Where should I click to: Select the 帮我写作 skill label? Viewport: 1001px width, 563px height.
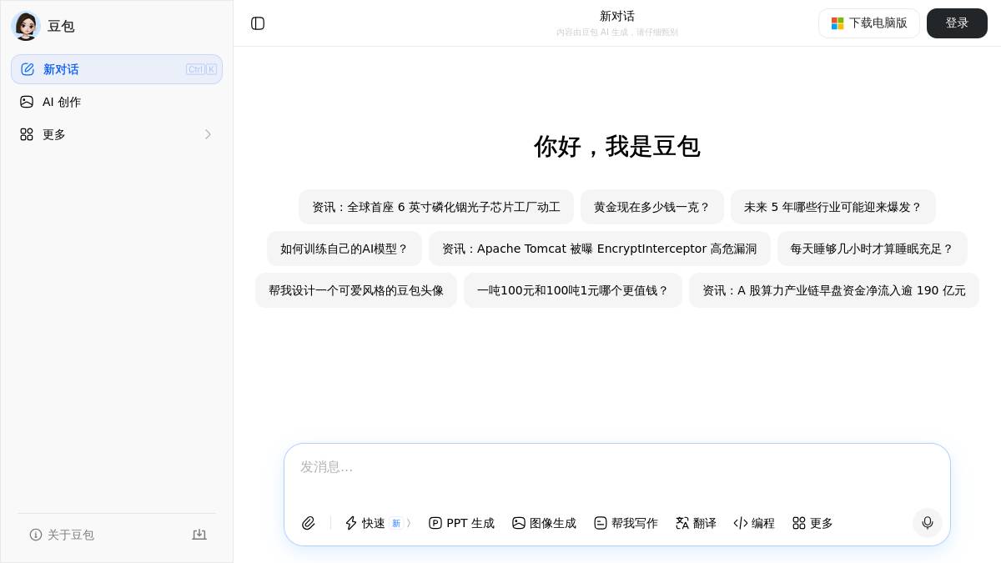(635, 523)
